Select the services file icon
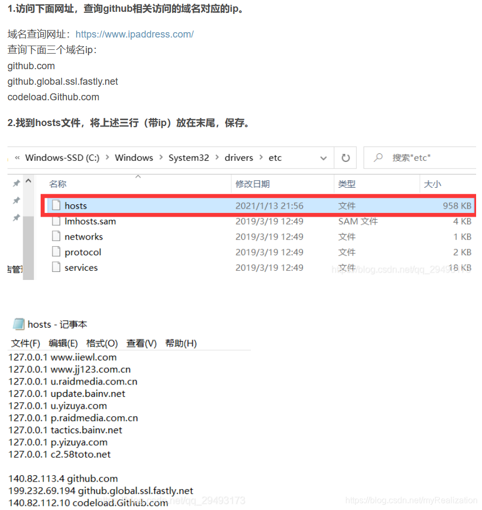The width and height of the screenshot is (482, 510). [x=56, y=267]
